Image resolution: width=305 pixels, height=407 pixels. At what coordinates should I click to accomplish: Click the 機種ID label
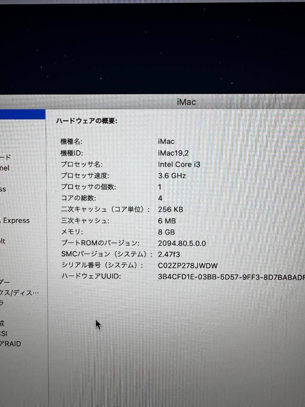[x=72, y=153]
